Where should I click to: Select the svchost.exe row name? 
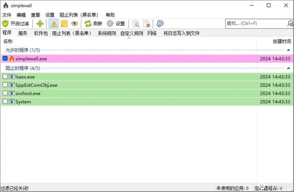tap(28, 93)
